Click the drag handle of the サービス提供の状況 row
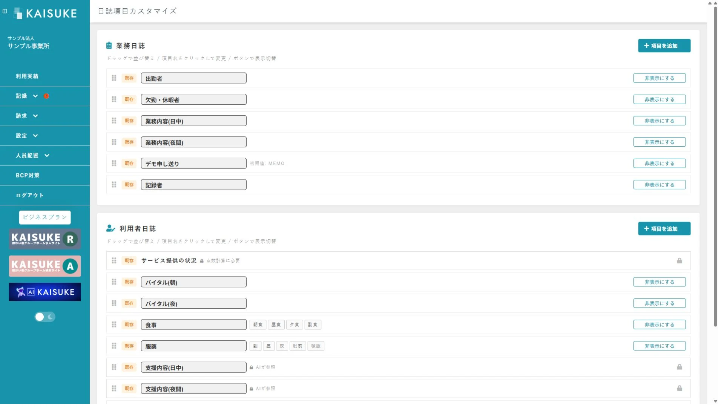Image resolution: width=724 pixels, height=407 pixels. pos(114,261)
